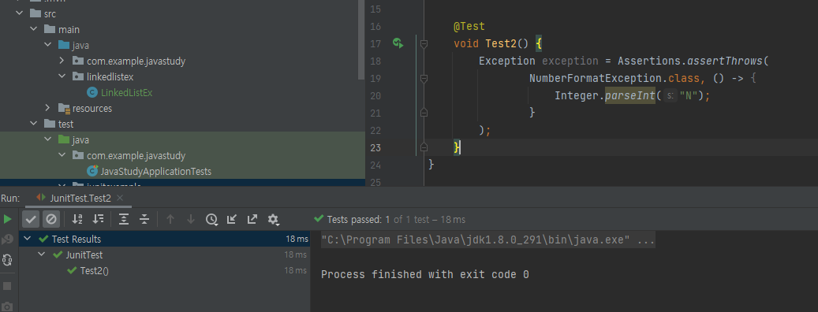Screen dimensions: 818x312
Task: Expand all test result nodes
Action: click(x=124, y=219)
